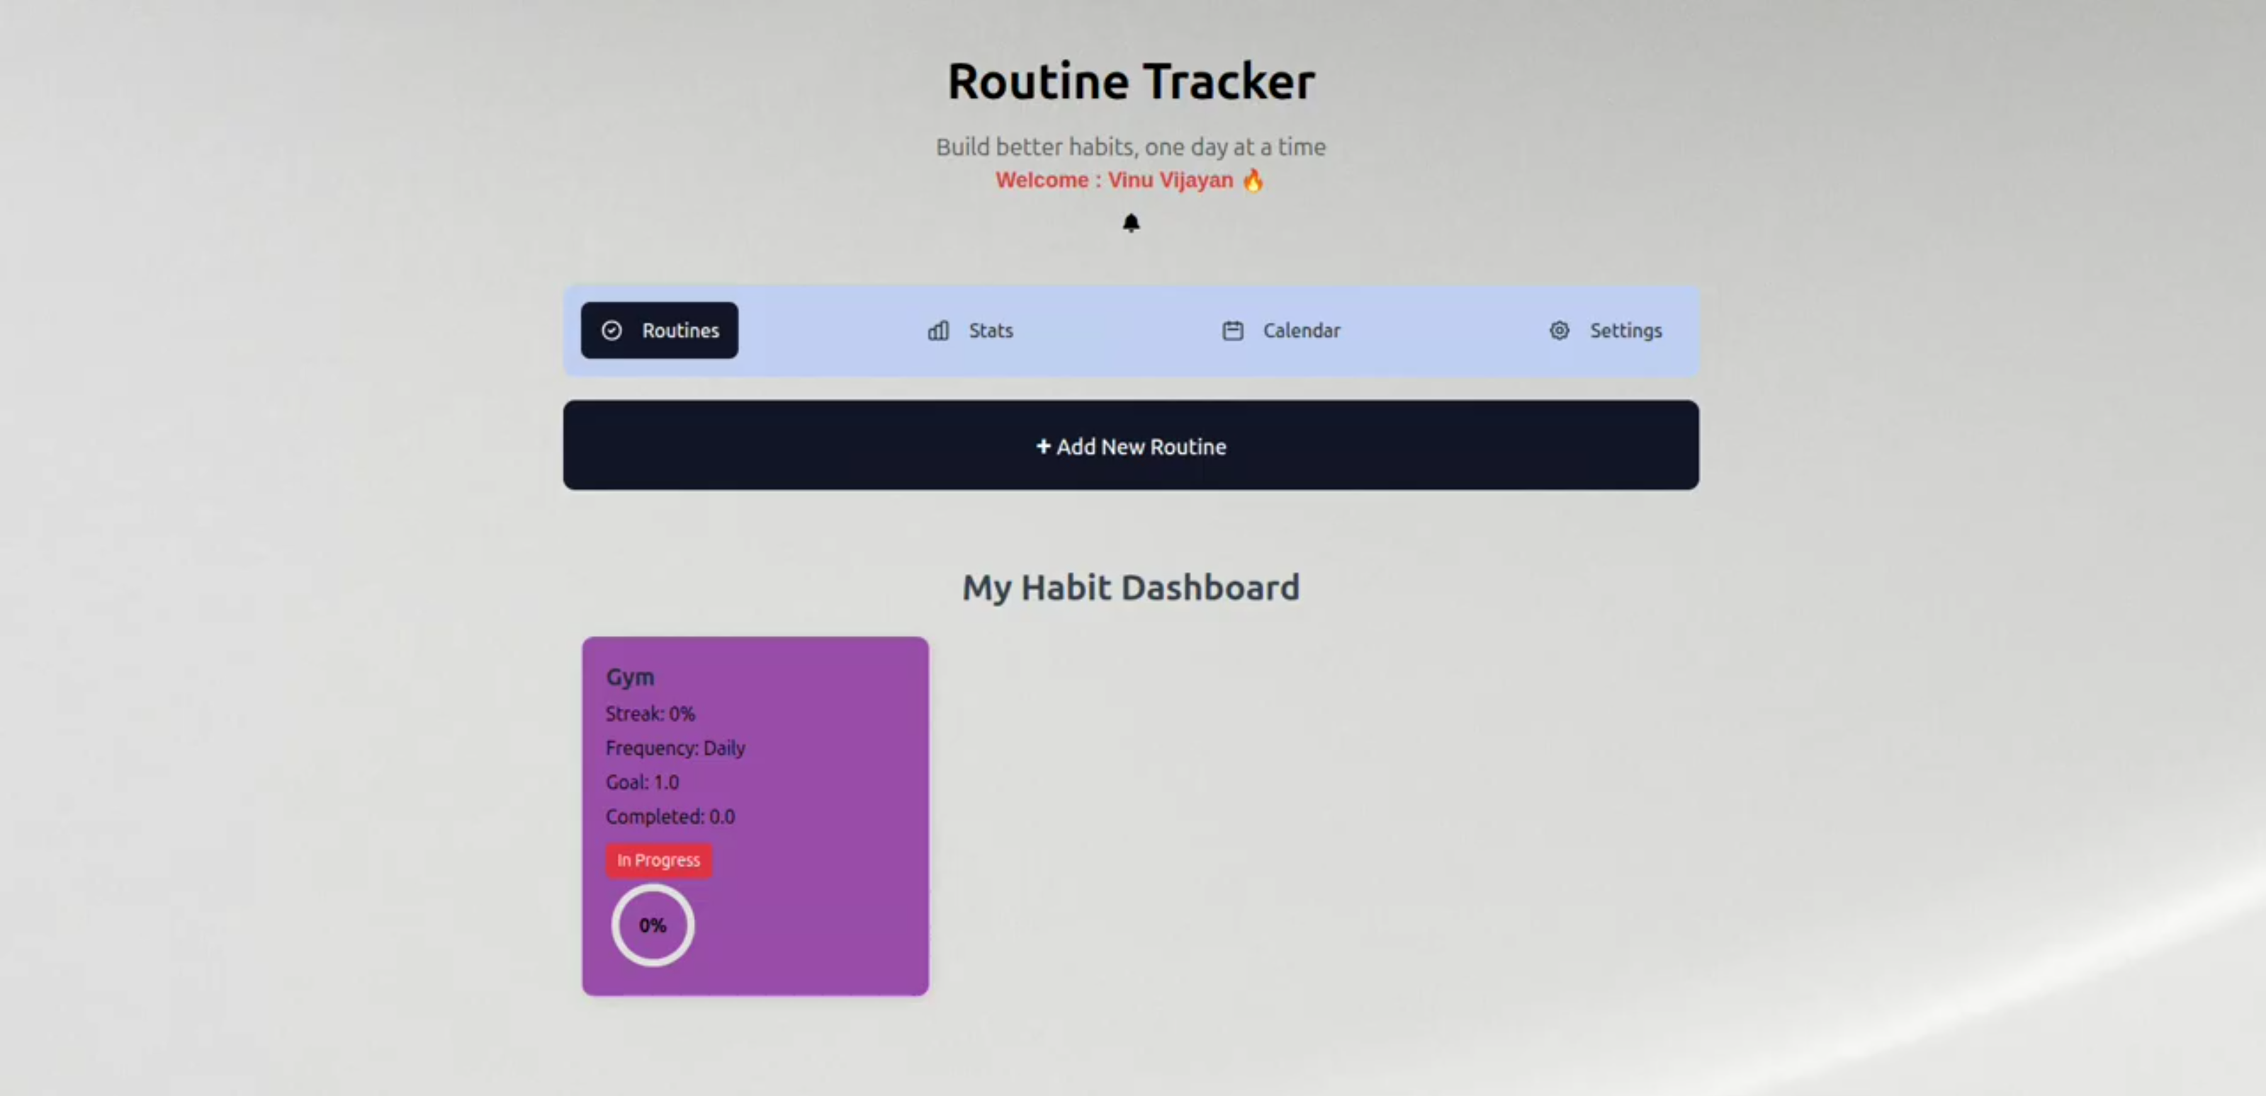Click the bar chart icon next to Stats

939,331
